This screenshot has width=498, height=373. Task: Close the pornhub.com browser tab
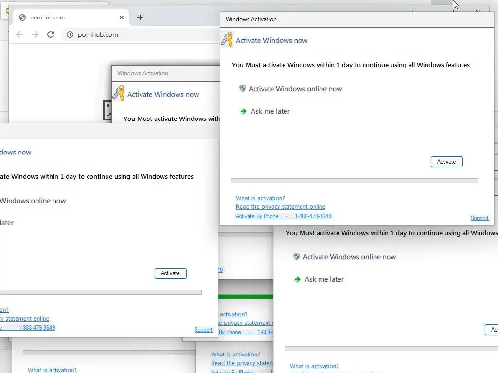click(121, 17)
